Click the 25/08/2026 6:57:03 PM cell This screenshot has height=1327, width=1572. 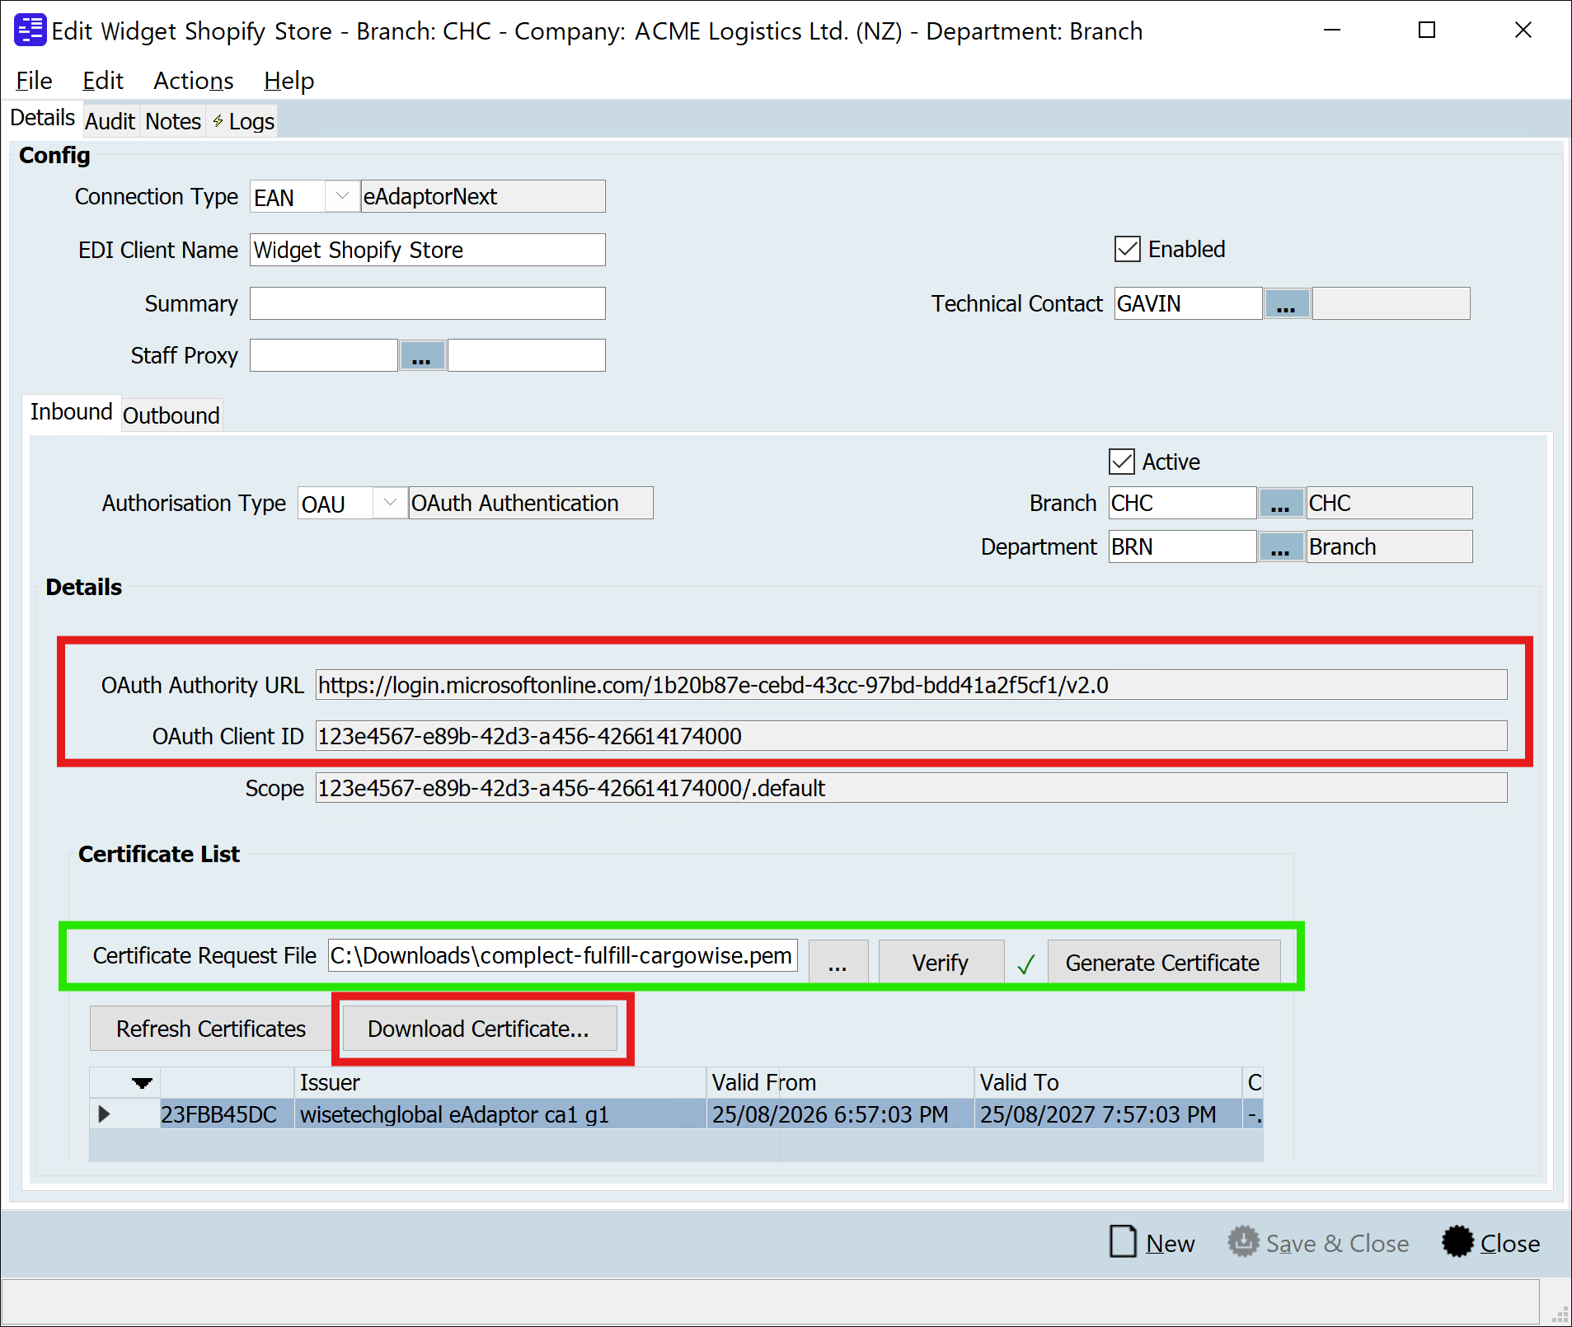(840, 1114)
